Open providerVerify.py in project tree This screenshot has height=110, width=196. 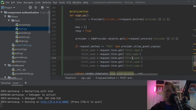[x=24, y=74]
